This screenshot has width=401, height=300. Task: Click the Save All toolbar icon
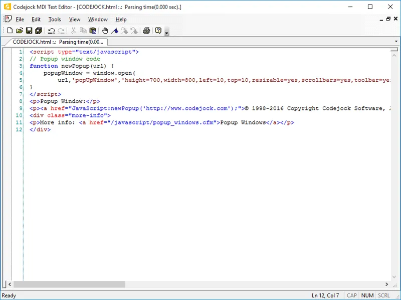[39, 31]
